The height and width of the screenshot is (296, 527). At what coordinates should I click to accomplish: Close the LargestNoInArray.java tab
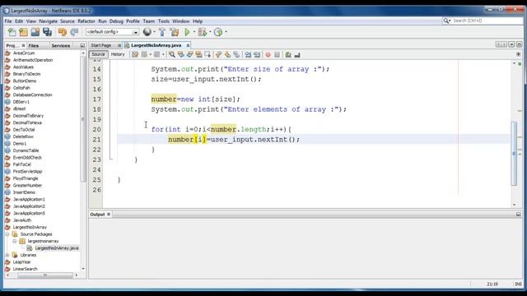[188, 45]
